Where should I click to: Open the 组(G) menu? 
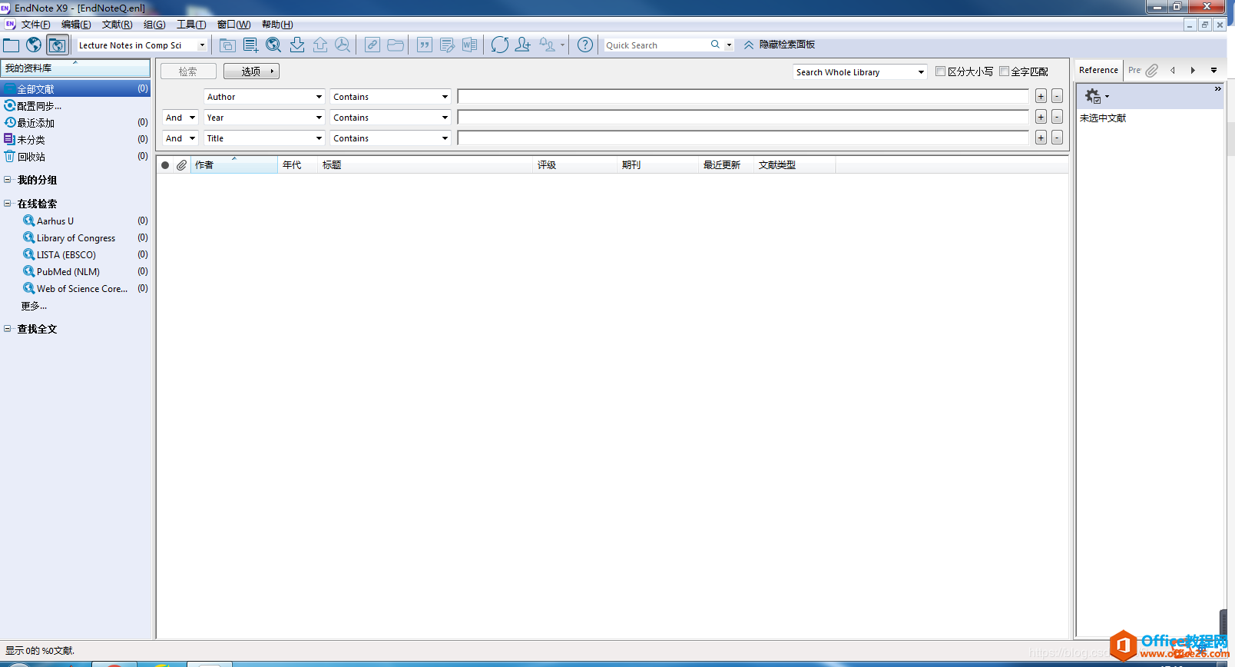click(154, 25)
